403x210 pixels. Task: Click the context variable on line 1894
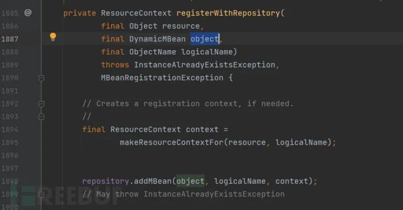pyautogui.click(x=202, y=129)
